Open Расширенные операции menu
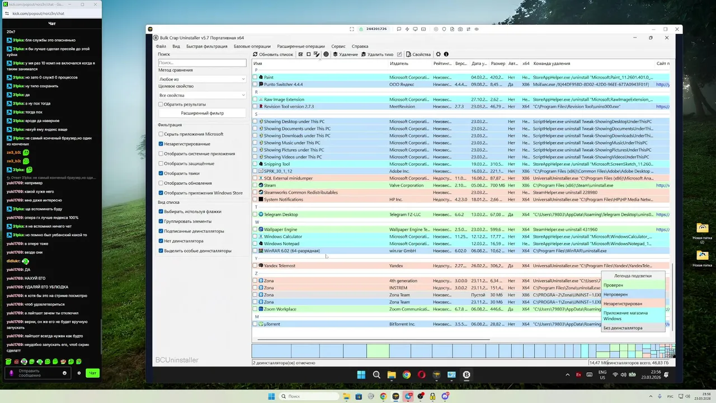716x403 pixels. pos(301,46)
